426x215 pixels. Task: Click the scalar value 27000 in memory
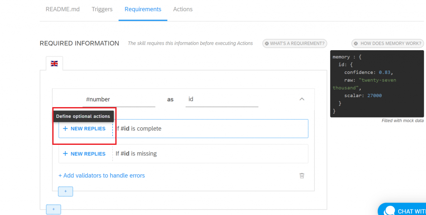tap(374, 95)
